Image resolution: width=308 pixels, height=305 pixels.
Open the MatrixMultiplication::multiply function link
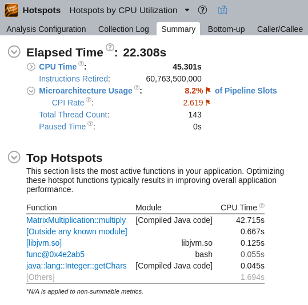(x=76, y=220)
